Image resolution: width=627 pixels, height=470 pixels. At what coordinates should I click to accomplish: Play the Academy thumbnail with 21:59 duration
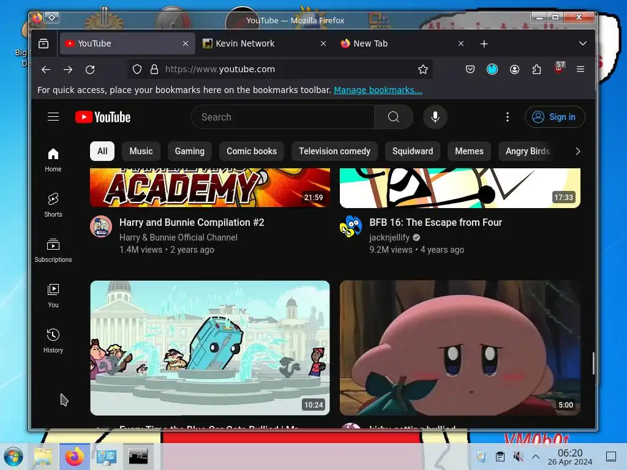pos(210,188)
